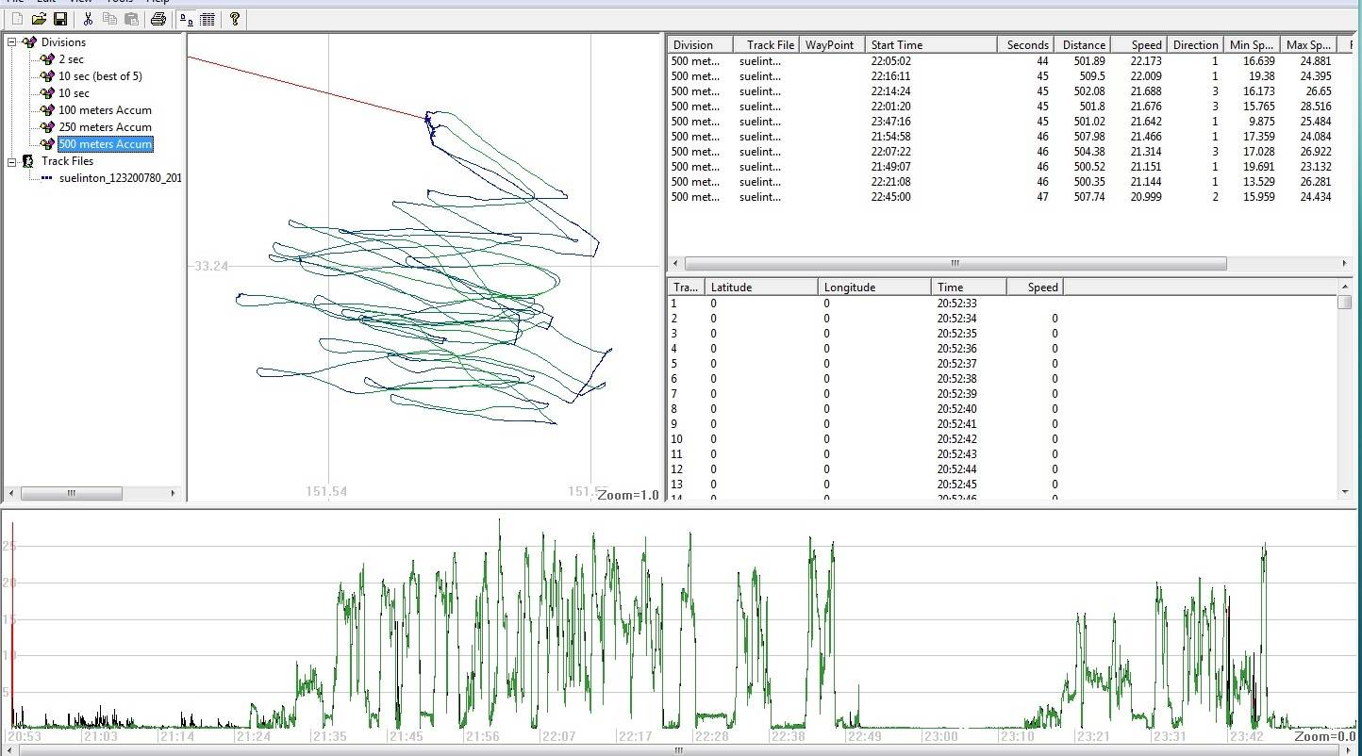Click the Save floppy disk icon
Screen dimensions: 1362x756
point(59,19)
